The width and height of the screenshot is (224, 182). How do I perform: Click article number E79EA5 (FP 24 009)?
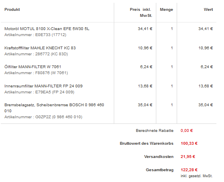55,92
